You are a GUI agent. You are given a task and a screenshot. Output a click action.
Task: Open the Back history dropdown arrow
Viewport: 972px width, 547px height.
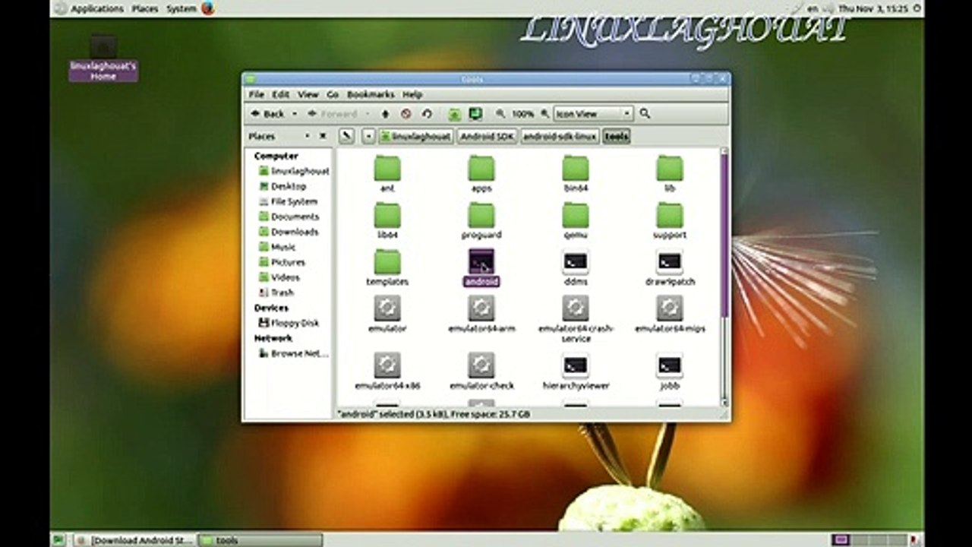295,114
